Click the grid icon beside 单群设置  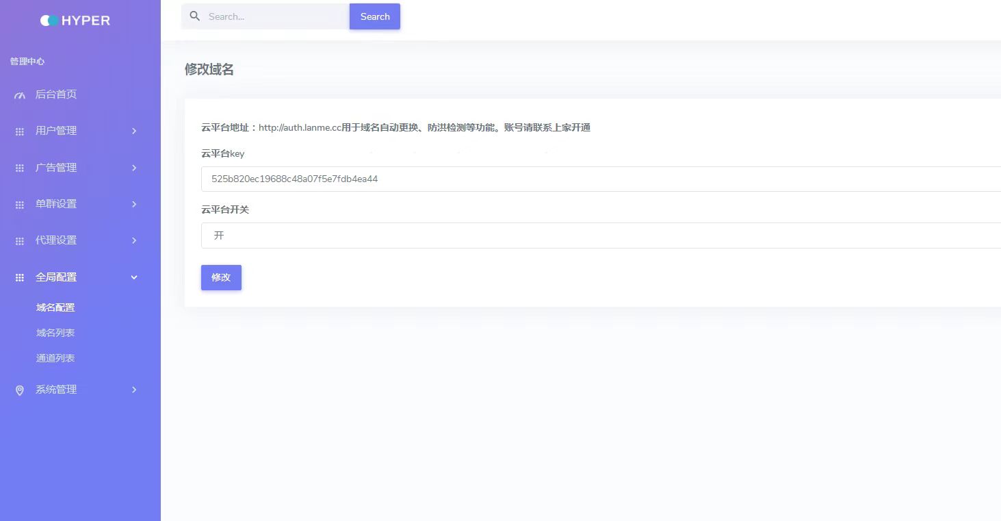pos(20,205)
